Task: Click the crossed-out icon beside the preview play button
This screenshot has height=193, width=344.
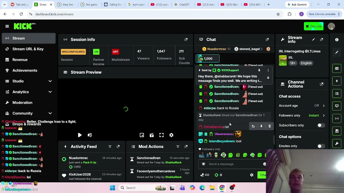Action: pos(90,135)
